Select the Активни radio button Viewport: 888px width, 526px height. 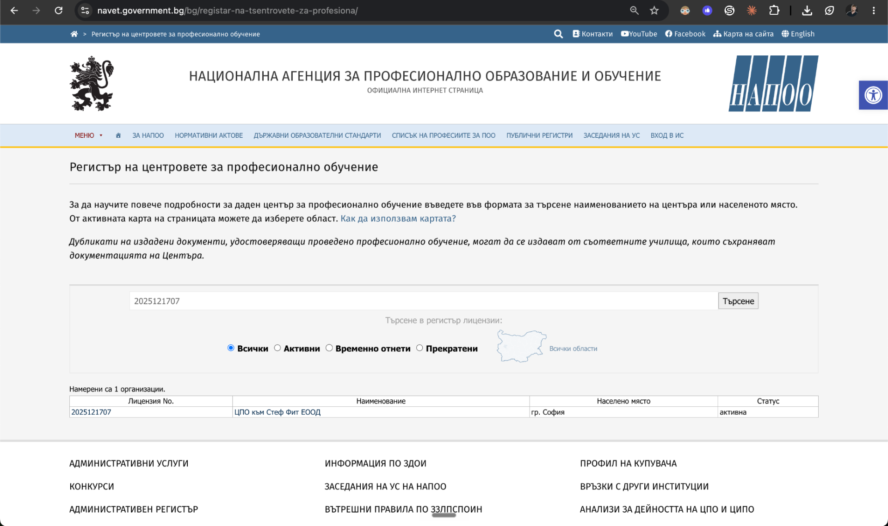pyautogui.click(x=277, y=348)
